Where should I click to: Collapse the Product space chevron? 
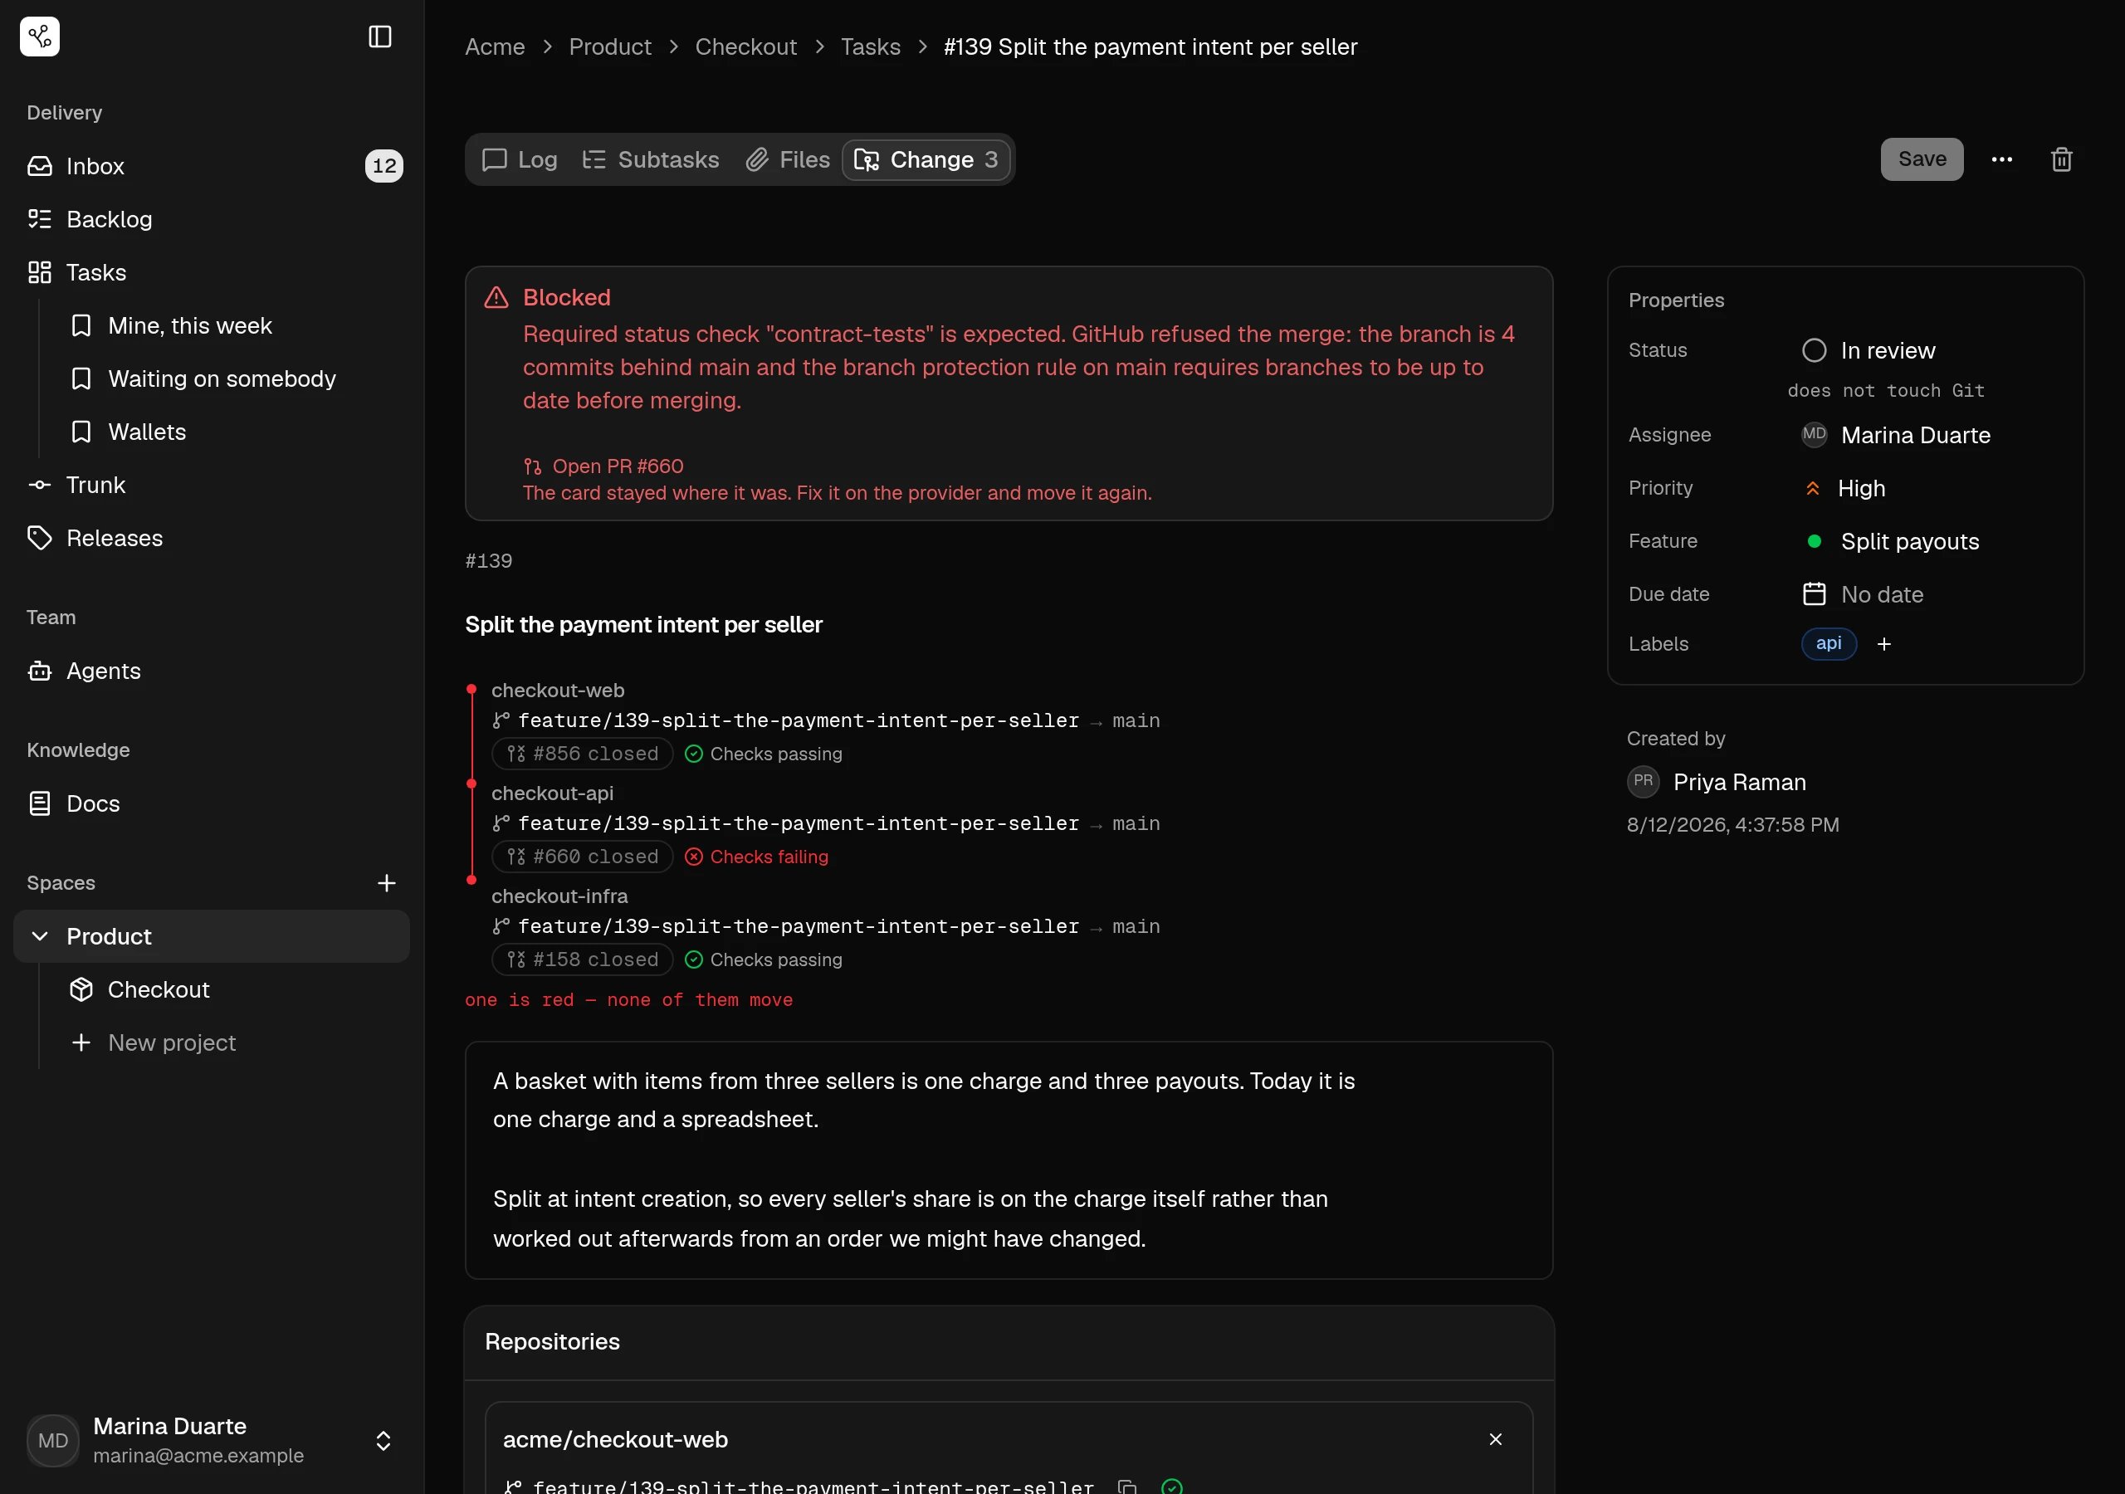coord(40,936)
